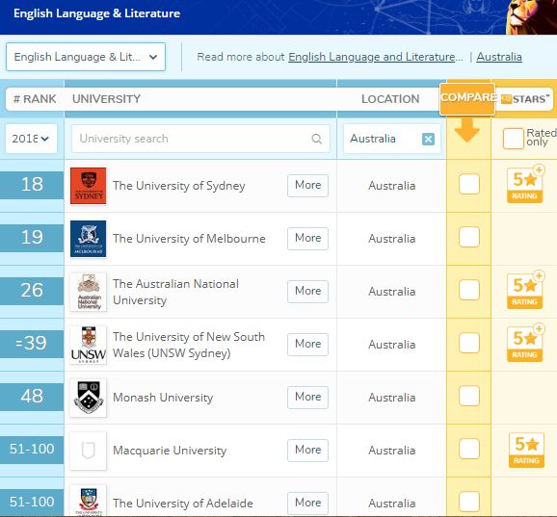Click University of Sydney's Australia location cell
Image resolution: width=557 pixels, height=517 pixels.
tap(392, 186)
